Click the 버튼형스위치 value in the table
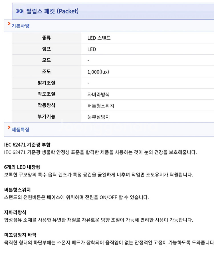 tap(101, 106)
